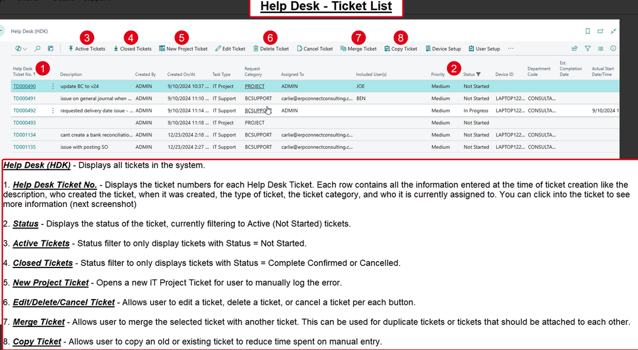Image resolution: width=638 pixels, height=350 pixels.
Task: Click the Included User(s) column header
Action: tap(371, 75)
